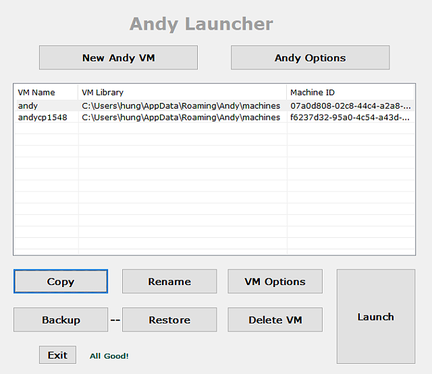Open VM Options
This screenshot has height=374, width=432.
(x=275, y=281)
